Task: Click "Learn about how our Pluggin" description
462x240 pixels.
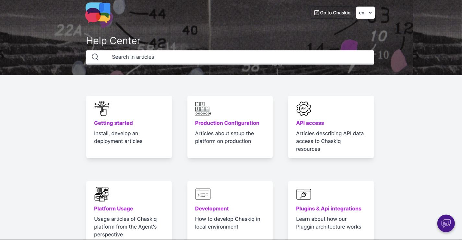Action: [x=328, y=223]
